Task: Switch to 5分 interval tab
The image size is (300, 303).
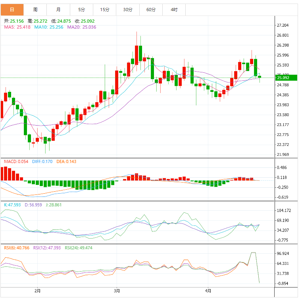Action: click(x=81, y=10)
